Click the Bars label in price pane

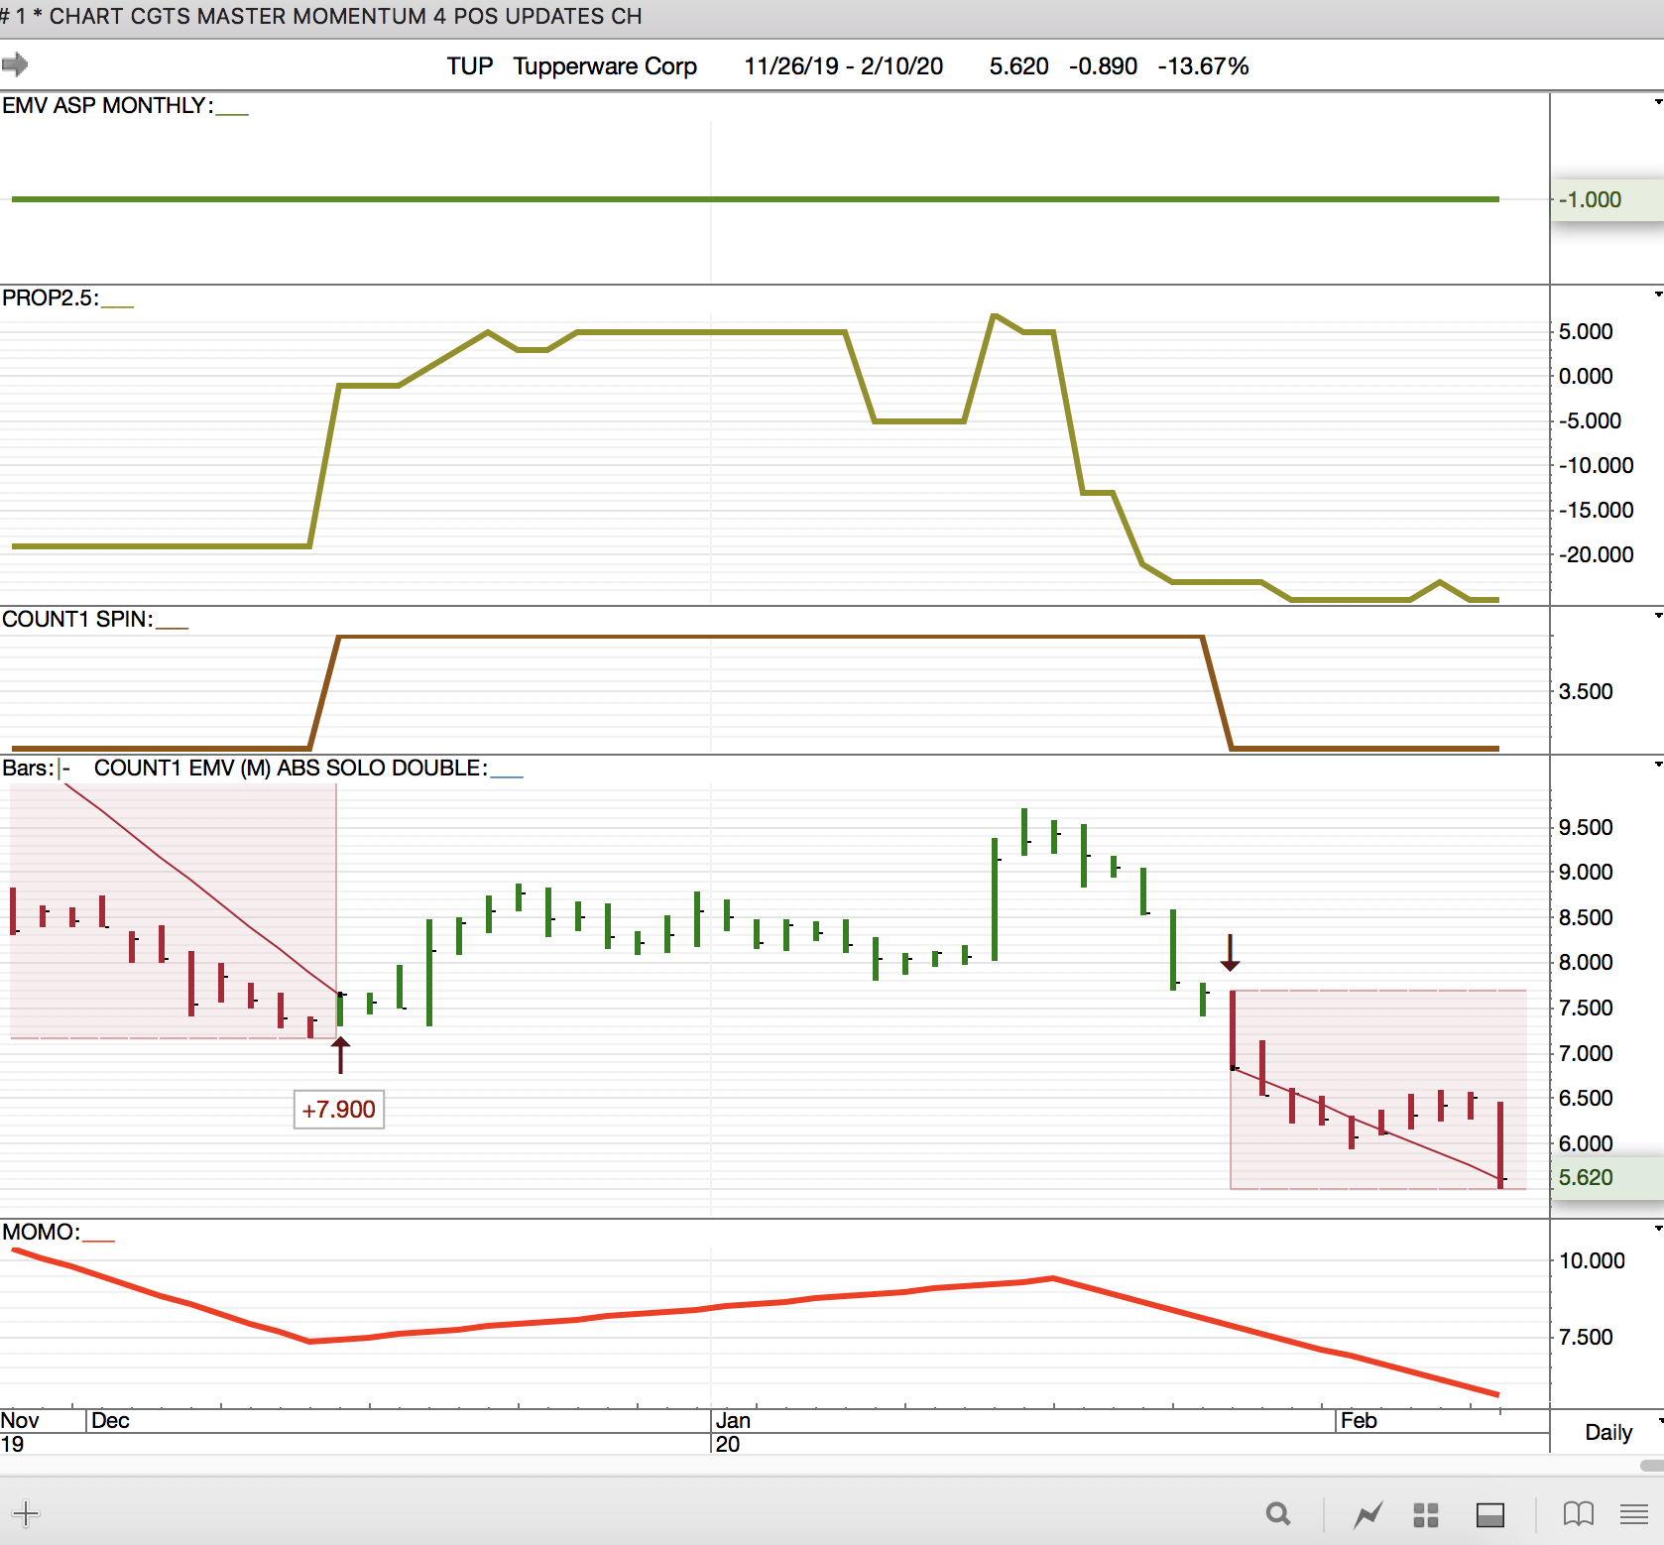click(28, 769)
